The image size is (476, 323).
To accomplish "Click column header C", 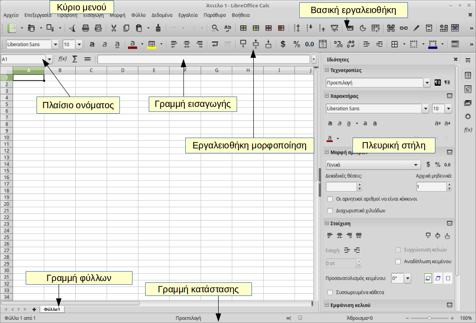I will [x=91, y=70].
